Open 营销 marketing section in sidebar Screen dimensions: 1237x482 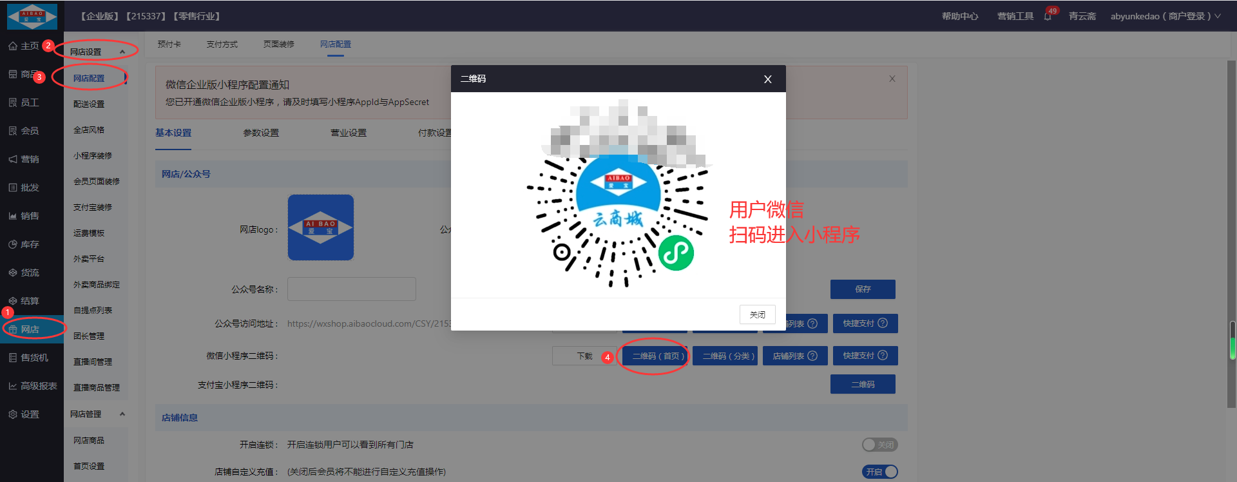(24, 159)
